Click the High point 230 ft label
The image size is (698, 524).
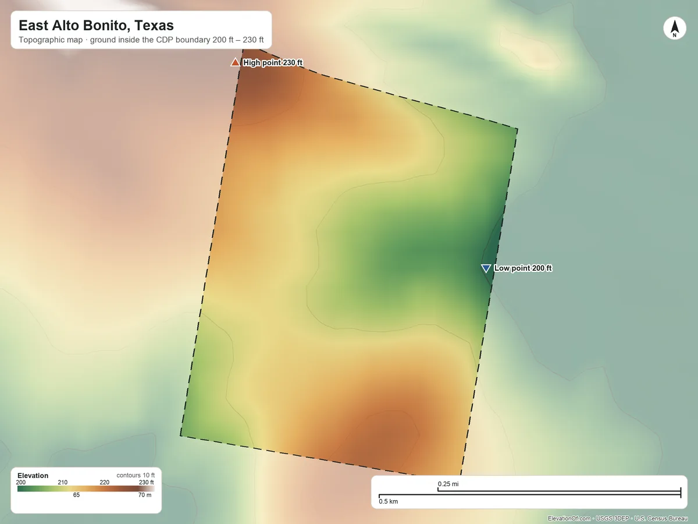click(273, 62)
